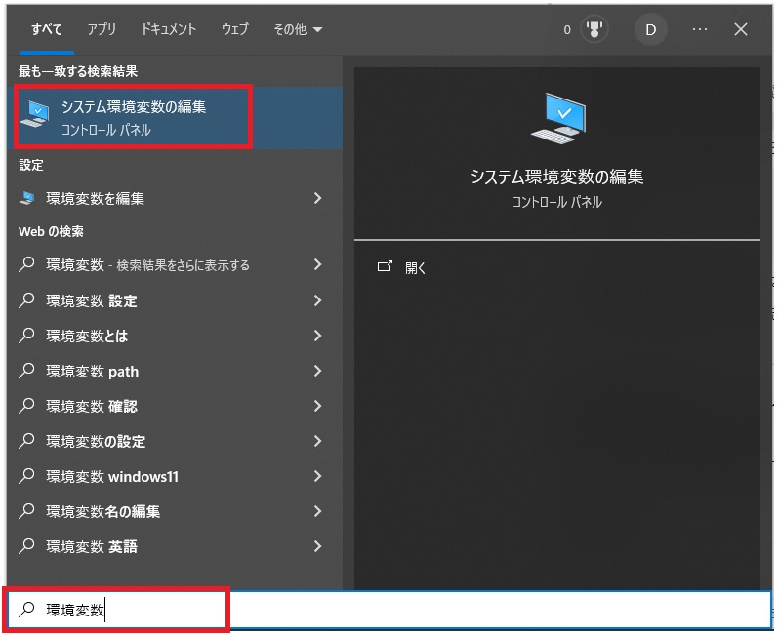Click the rewards trophy icon
The width and height of the screenshot is (778, 635).
pos(594,29)
